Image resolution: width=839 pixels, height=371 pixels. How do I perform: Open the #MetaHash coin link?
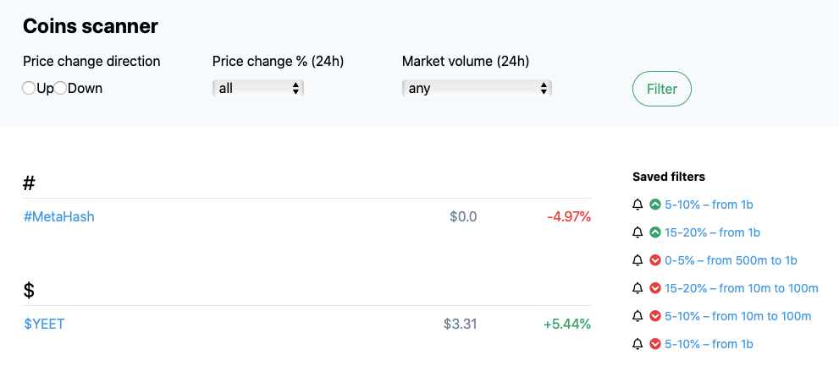(58, 216)
